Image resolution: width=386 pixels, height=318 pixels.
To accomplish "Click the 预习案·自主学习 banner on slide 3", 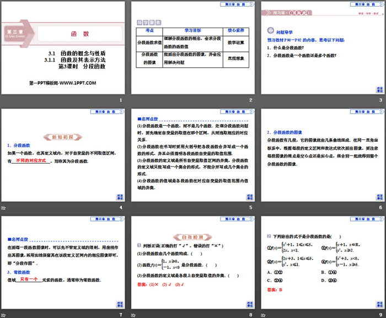I will click(287, 13).
